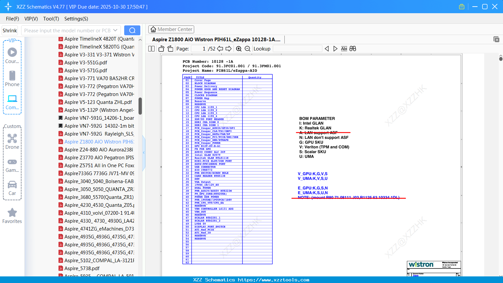Click the detach window icon right of the document tab

pyautogui.click(x=496, y=39)
